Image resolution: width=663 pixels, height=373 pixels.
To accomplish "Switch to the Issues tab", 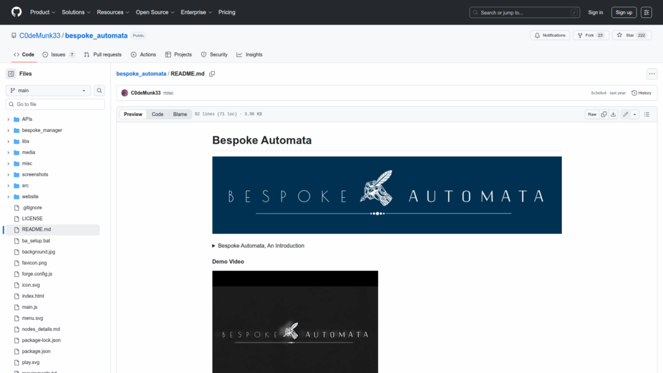I will tap(59, 54).
